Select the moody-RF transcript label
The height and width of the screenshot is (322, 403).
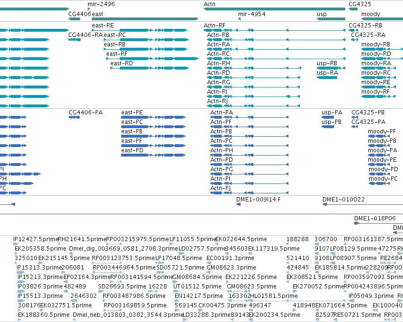376,92
